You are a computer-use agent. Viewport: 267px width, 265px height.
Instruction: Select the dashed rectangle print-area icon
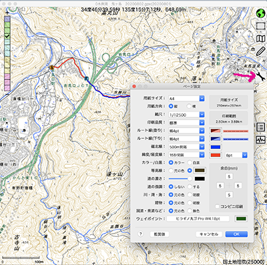(260, 26)
